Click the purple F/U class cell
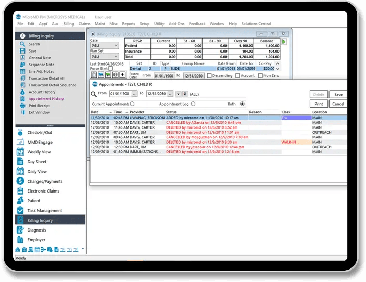The image size is (366, 282). tap(296, 118)
